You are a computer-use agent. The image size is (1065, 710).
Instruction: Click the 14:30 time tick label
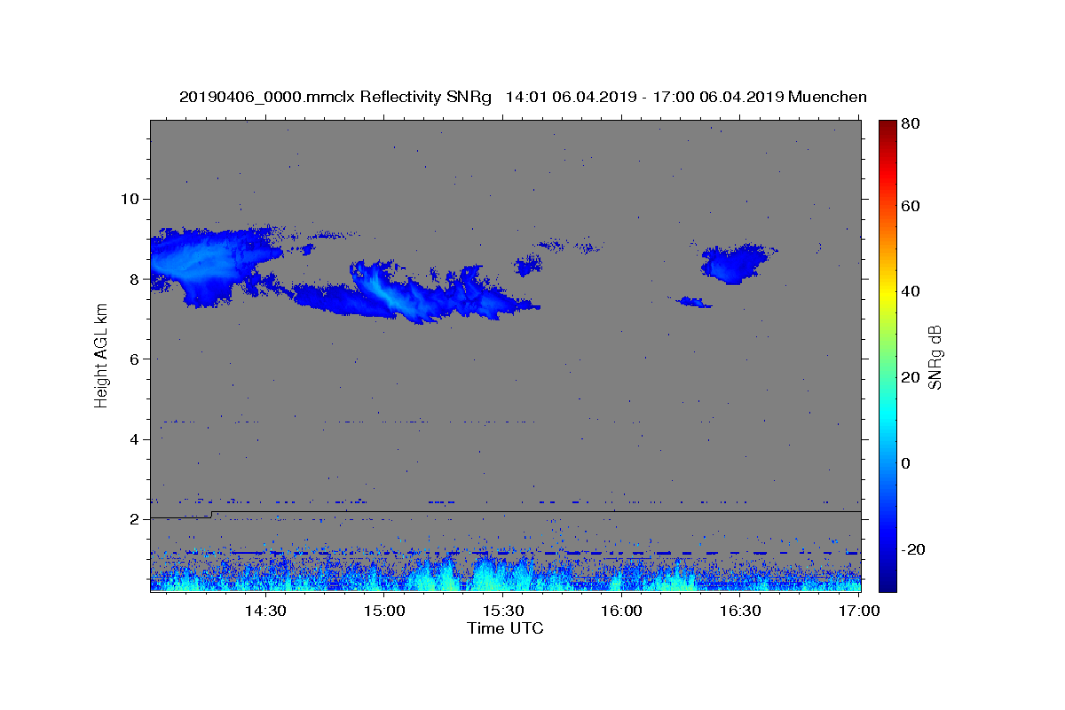pyautogui.click(x=264, y=611)
